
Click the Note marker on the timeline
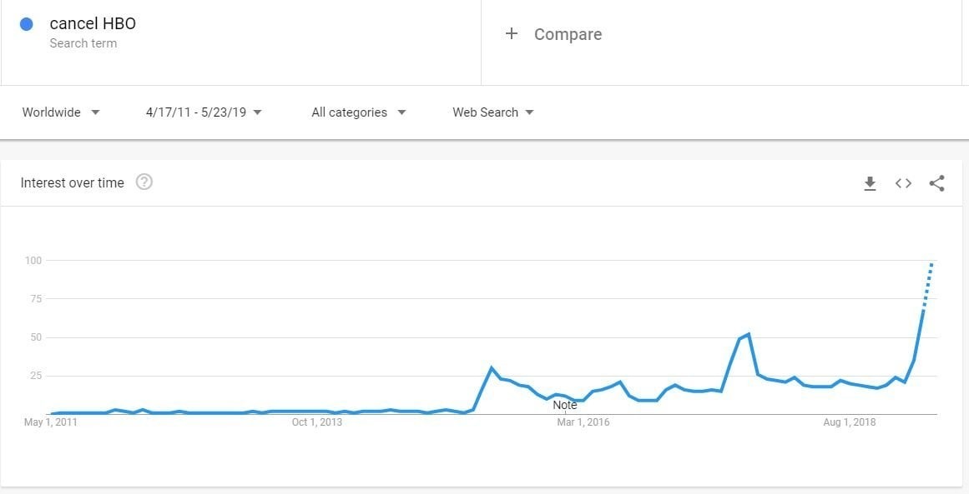pos(565,406)
